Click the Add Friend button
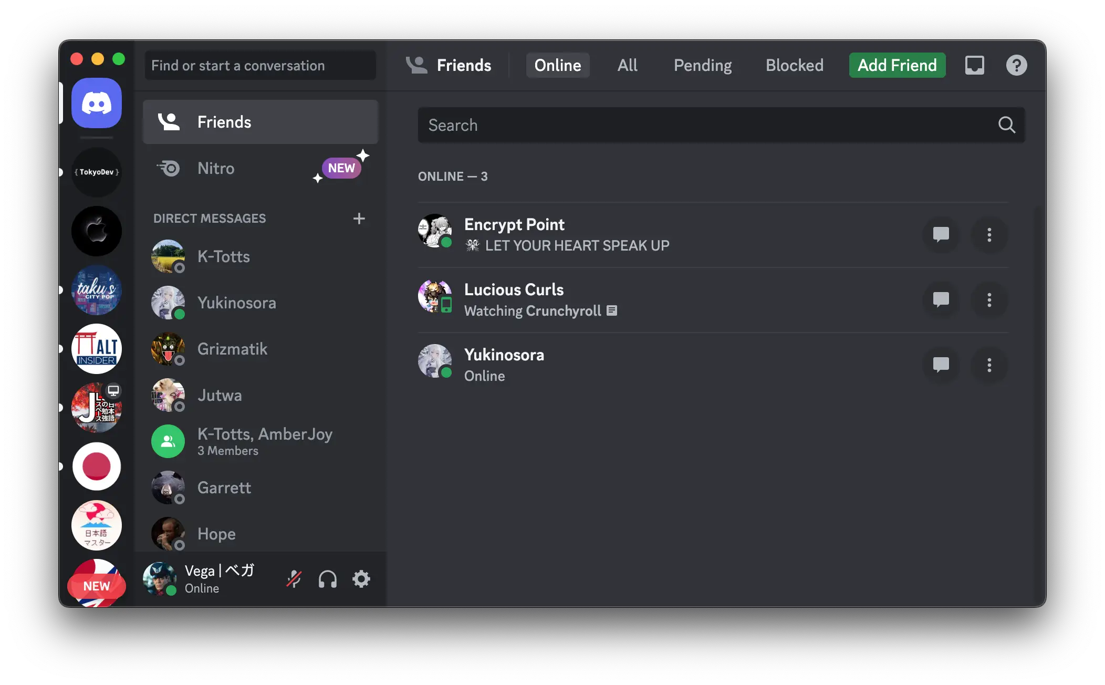Screen dimensions: 1105x685 (897, 65)
